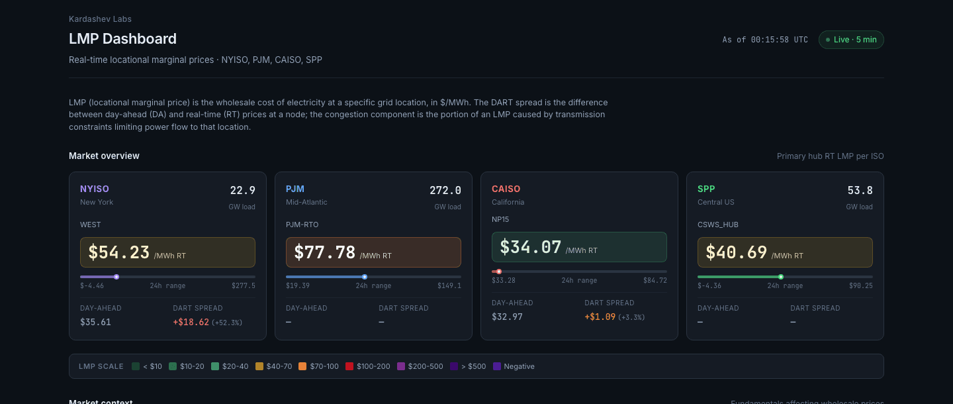Click the NYISO range minimum $-4.46
The height and width of the screenshot is (404, 953).
click(x=92, y=286)
